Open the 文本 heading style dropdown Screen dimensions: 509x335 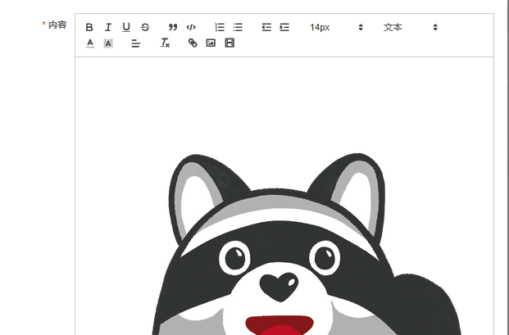pyautogui.click(x=411, y=27)
